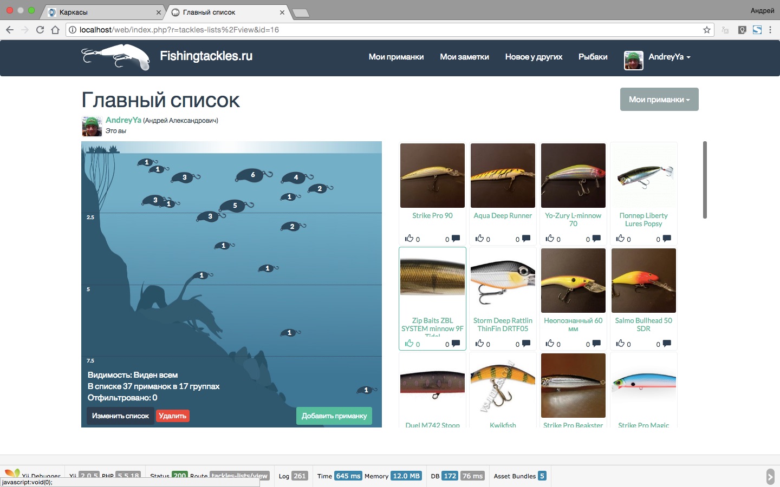Open Мои заметки in top navigation

[464, 57]
